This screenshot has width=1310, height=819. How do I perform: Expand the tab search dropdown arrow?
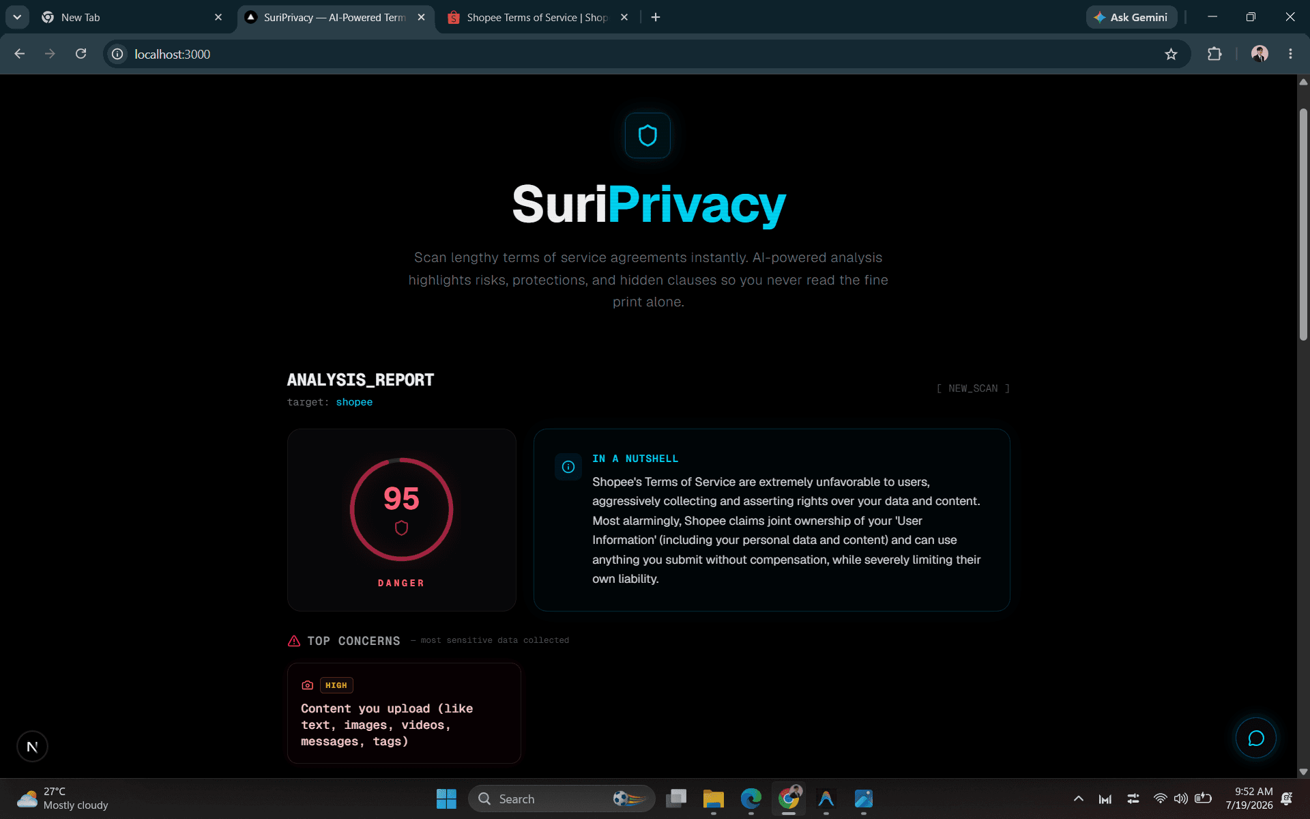[x=17, y=17]
